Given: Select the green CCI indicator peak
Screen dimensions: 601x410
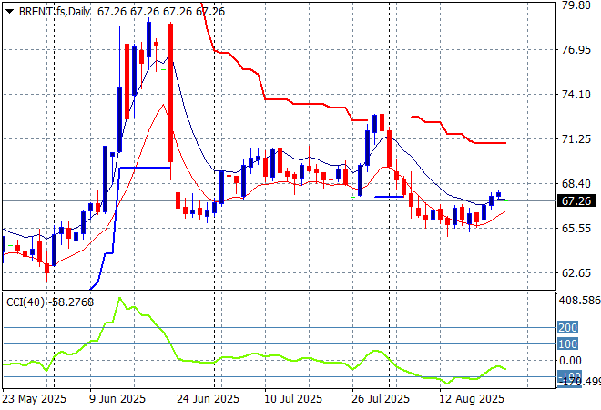Looking at the screenshot, I should (118, 299).
